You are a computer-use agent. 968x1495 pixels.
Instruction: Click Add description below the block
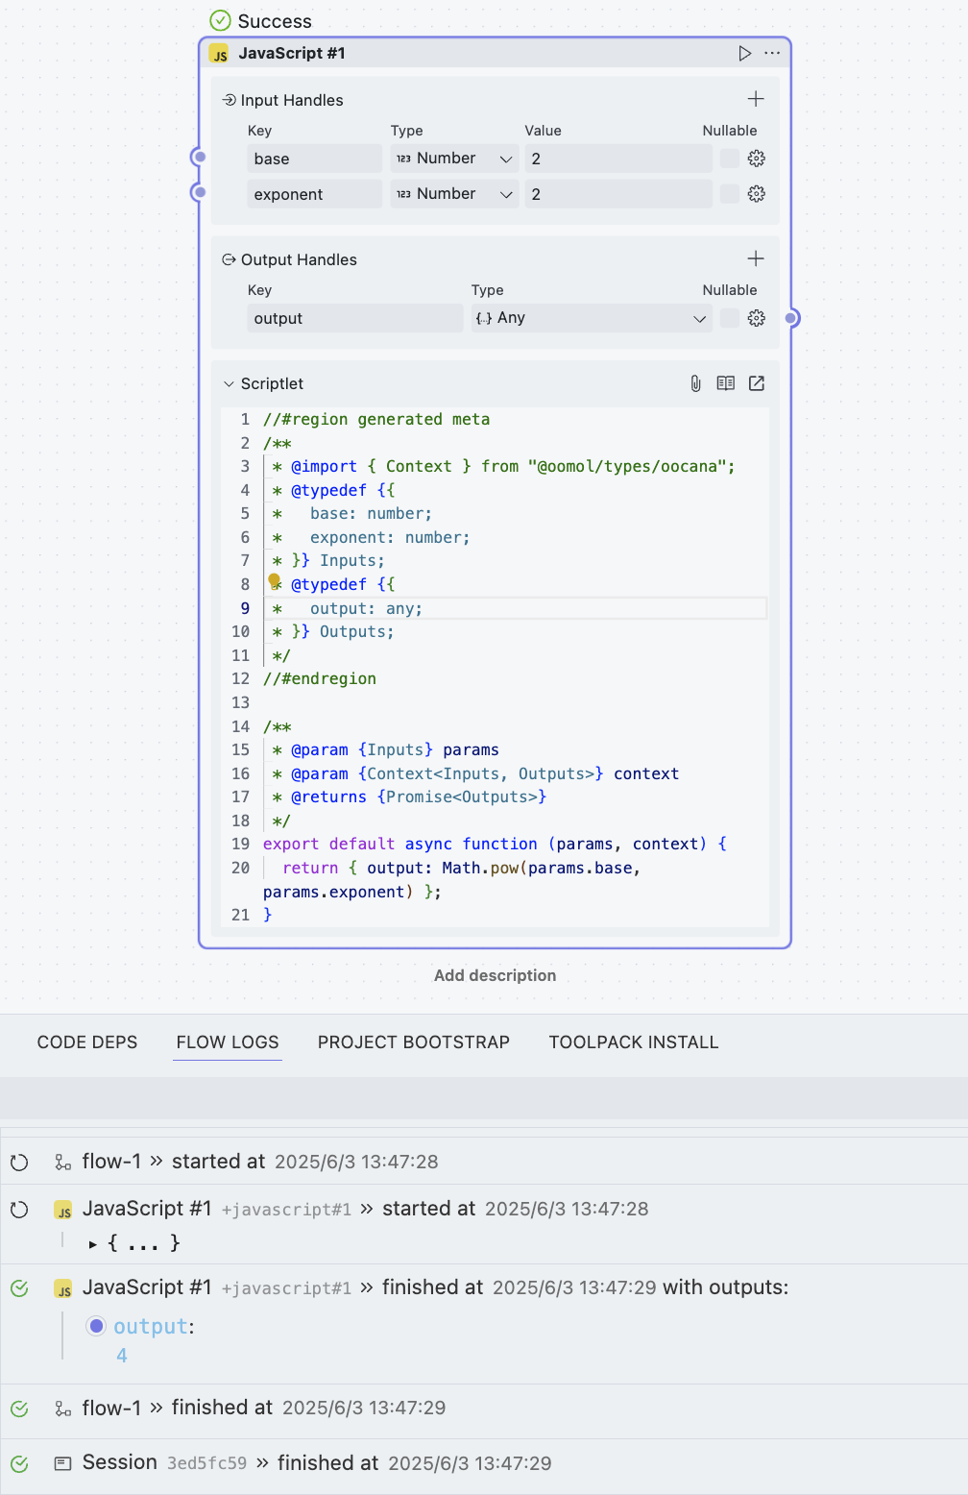495,975
